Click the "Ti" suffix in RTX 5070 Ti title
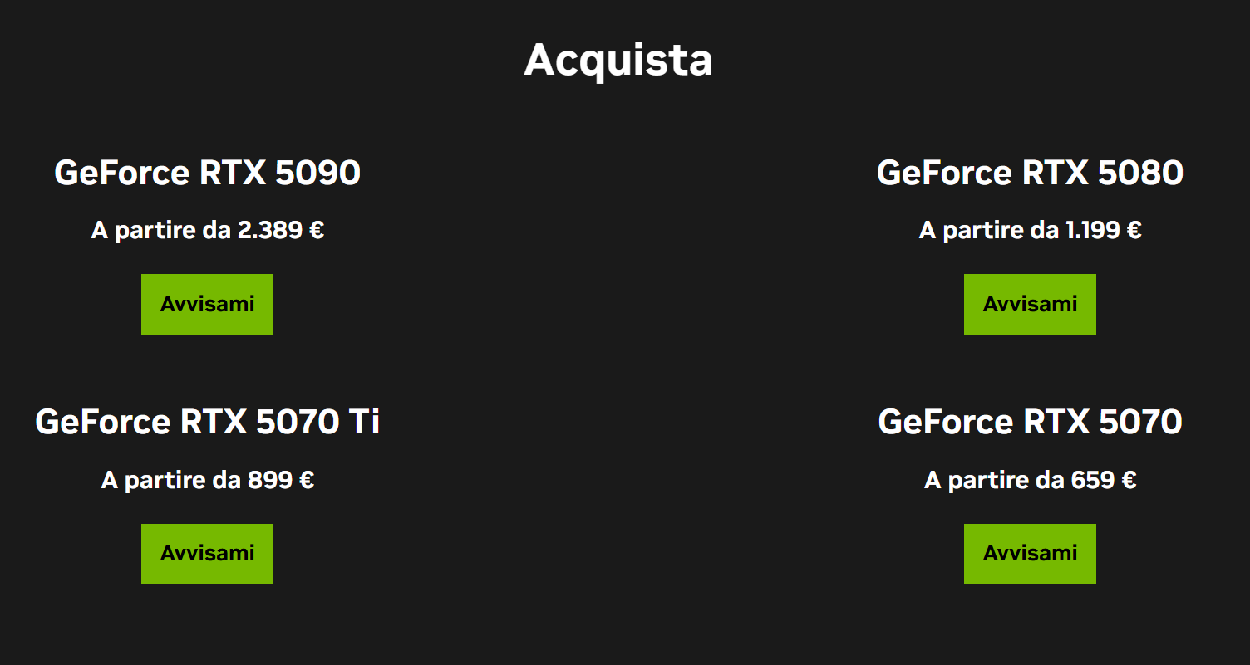The width and height of the screenshot is (1250, 665). pyautogui.click(x=364, y=422)
